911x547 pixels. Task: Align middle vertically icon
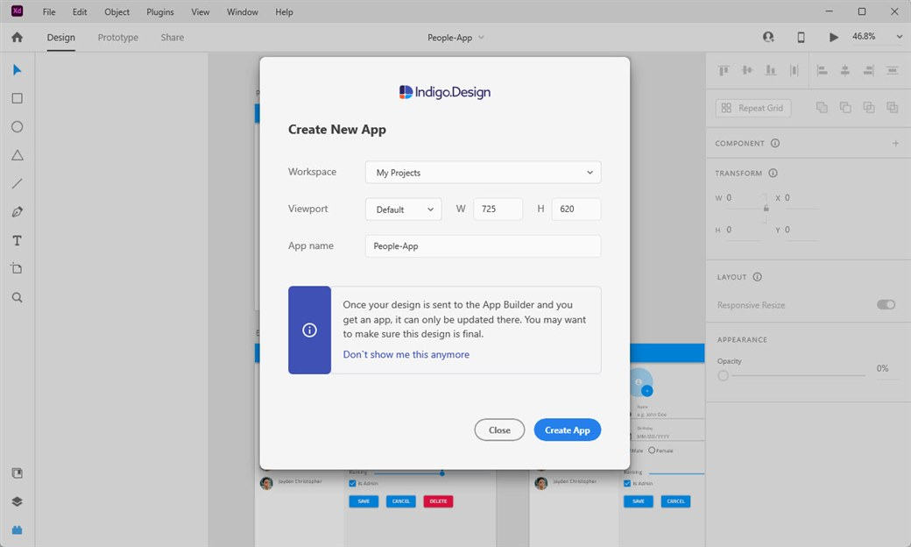[x=747, y=70]
